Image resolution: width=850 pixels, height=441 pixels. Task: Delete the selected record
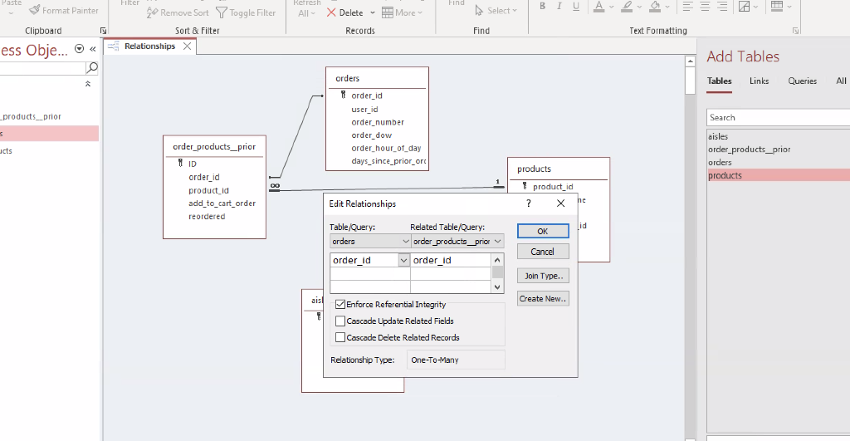344,12
